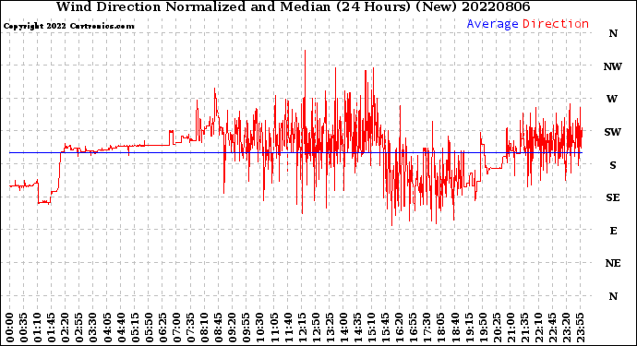Click the blue 'Average' legend label

coord(492,24)
